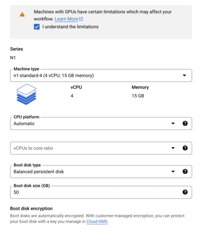Open the Cloud KMS link
The width and height of the screenshot is (208, 232).
point(97,221)
